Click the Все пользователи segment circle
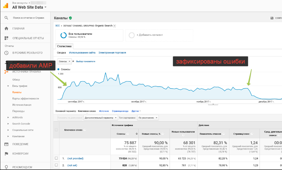 click(x=64, y=35)
